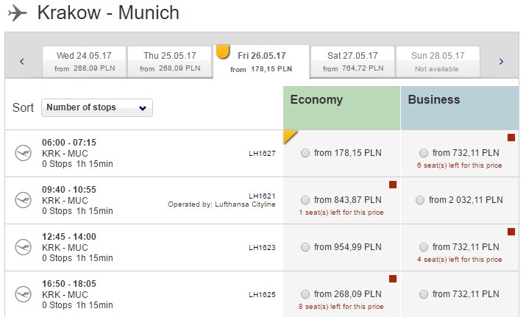This screenshot has height=317, width=526.
Task: Select Business fare from 2 032,11 PLN
Action: (419, 200)
